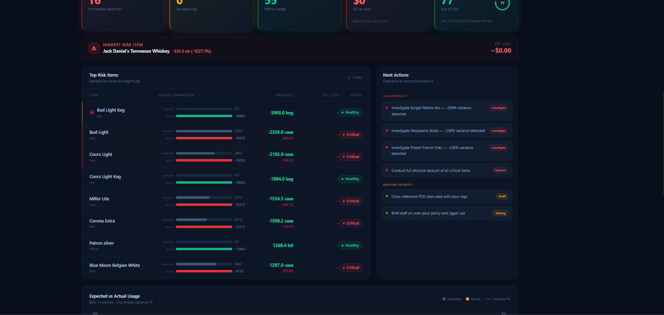Select the HIGH PRIORITY section heading
The height and width of the screenshot is (315, 664).
[395, 96]
